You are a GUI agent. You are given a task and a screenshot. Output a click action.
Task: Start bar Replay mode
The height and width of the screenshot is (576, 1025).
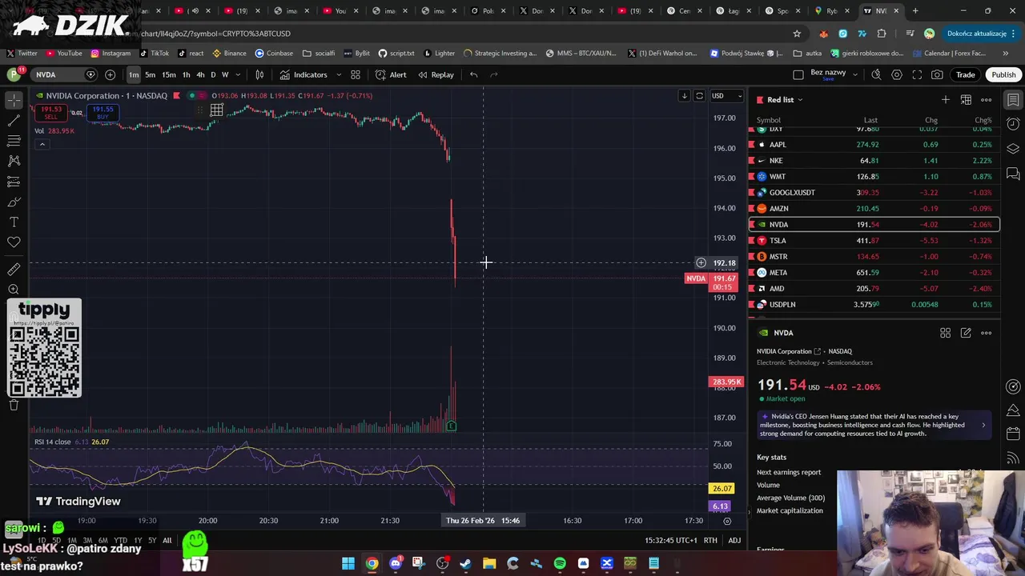click(436, 74)
